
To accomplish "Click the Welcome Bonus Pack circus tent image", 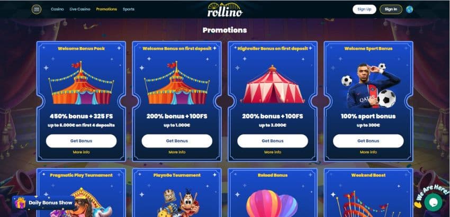I will point(81,83).
